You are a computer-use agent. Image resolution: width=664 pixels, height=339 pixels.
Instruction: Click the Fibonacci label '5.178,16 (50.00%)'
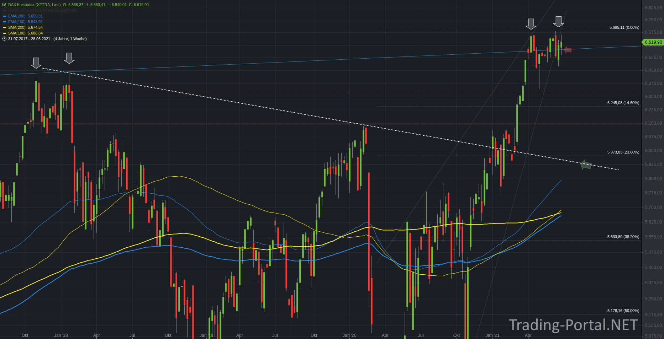[623, 311]
